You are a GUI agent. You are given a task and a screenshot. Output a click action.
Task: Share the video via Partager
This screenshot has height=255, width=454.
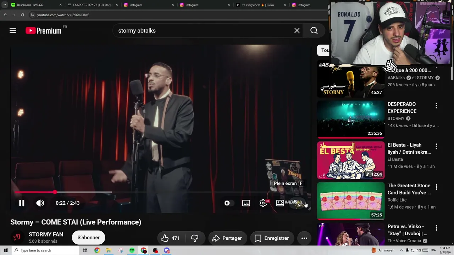tap(227, 238)
